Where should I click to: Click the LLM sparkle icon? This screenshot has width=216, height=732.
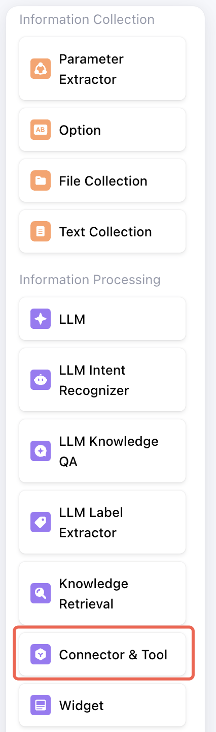pos(40,319)
